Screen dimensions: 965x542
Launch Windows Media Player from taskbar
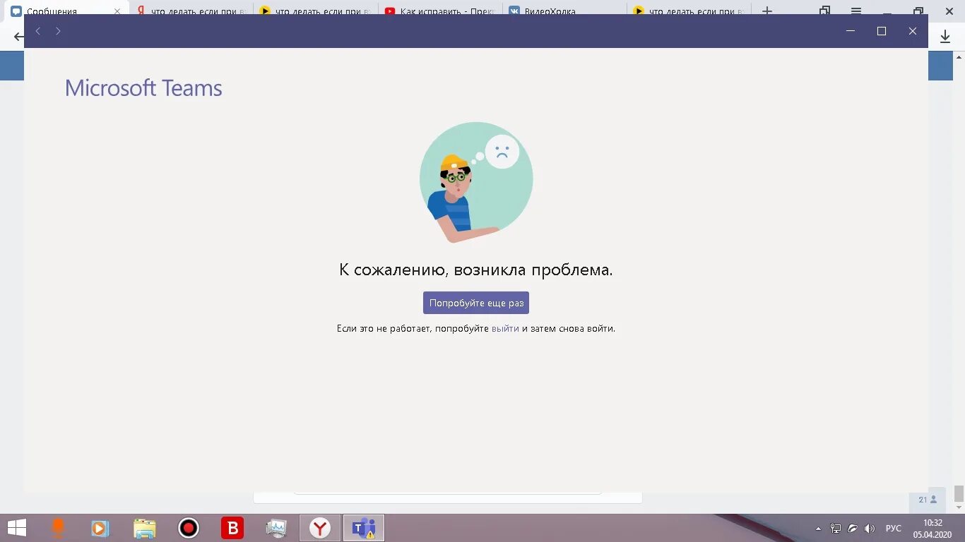(x=100, y=528)
